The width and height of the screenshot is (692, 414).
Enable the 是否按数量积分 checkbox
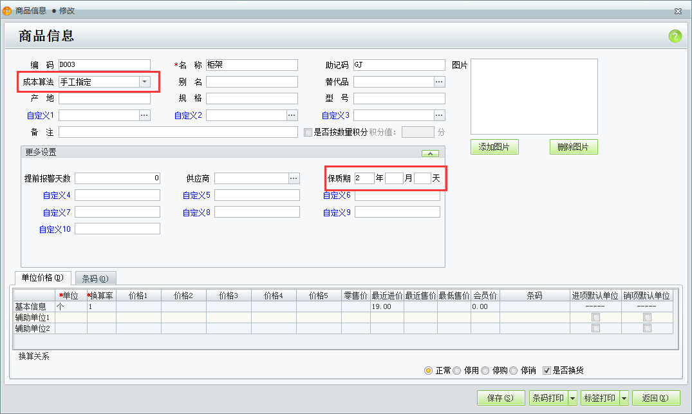(x=307, y=131)
